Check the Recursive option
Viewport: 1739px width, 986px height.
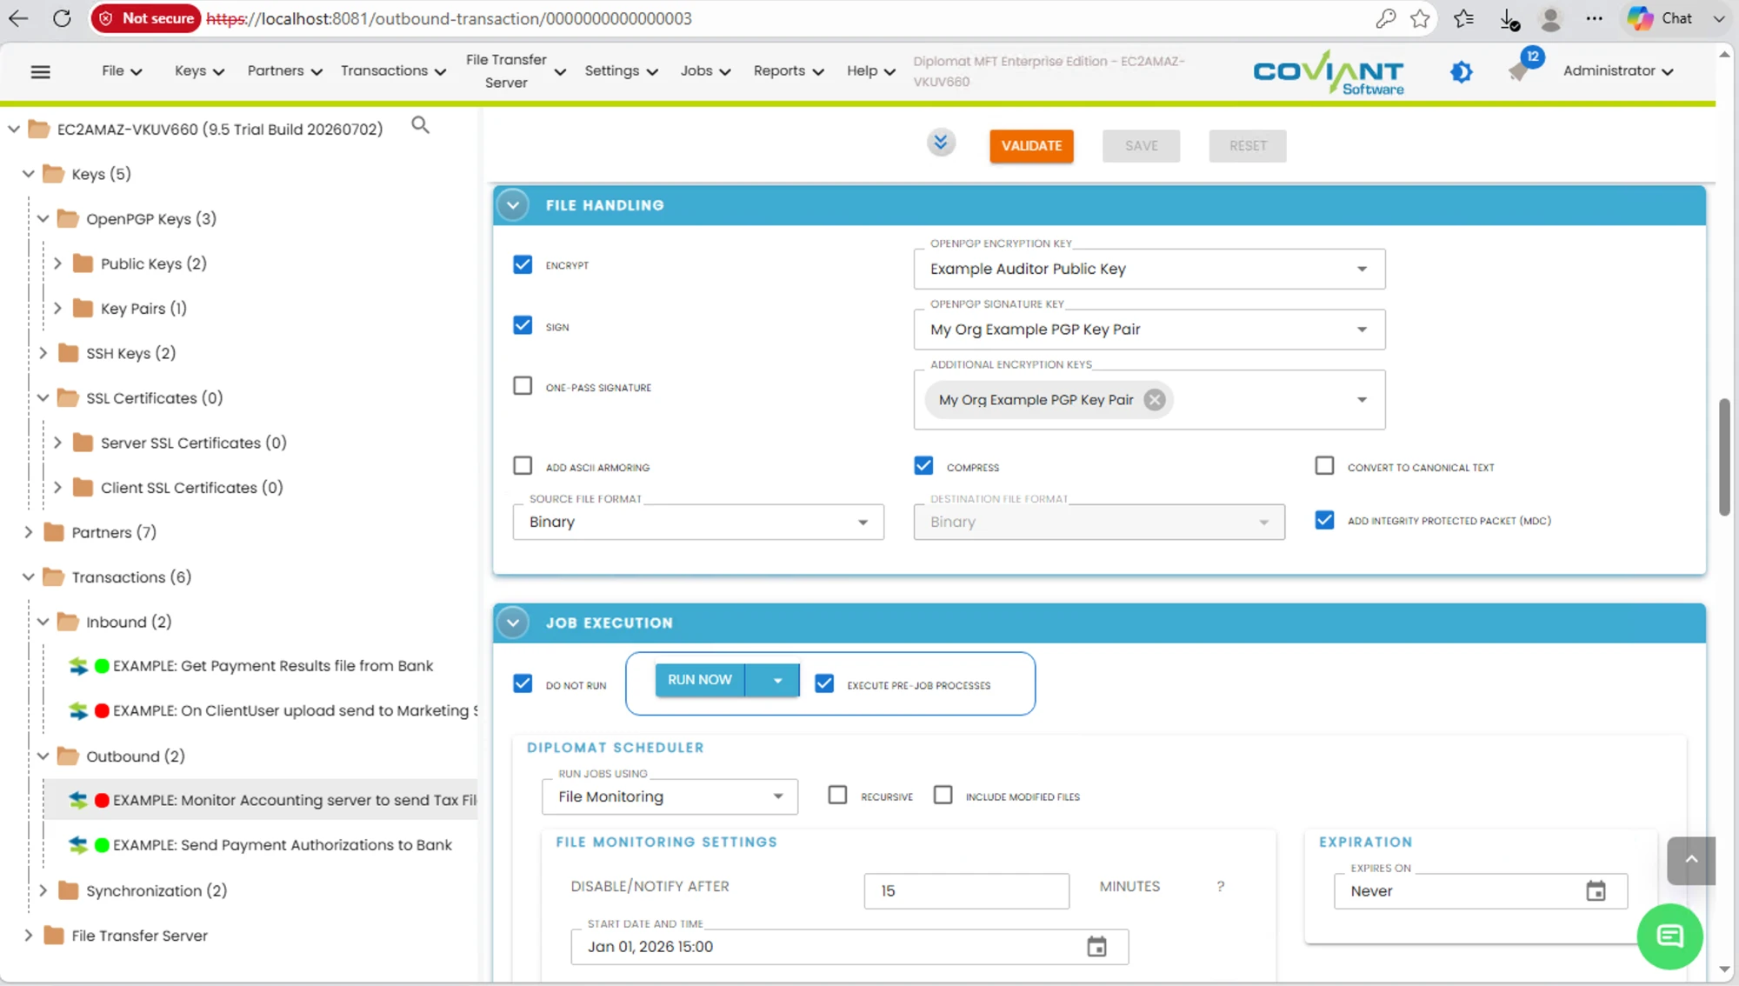tap(837, 796)
